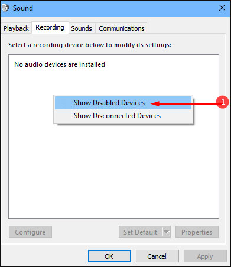
Task: Click the red numbered 1 annotation circle
Action: pyautogui.click(x=223, y=102)
